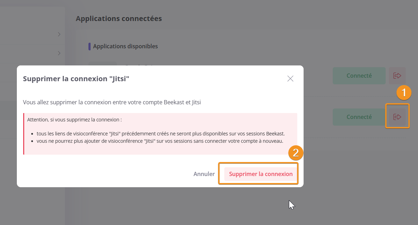Click the Applications connectées heading
Viewport: 418px width, 225px height.
[119, 19]
